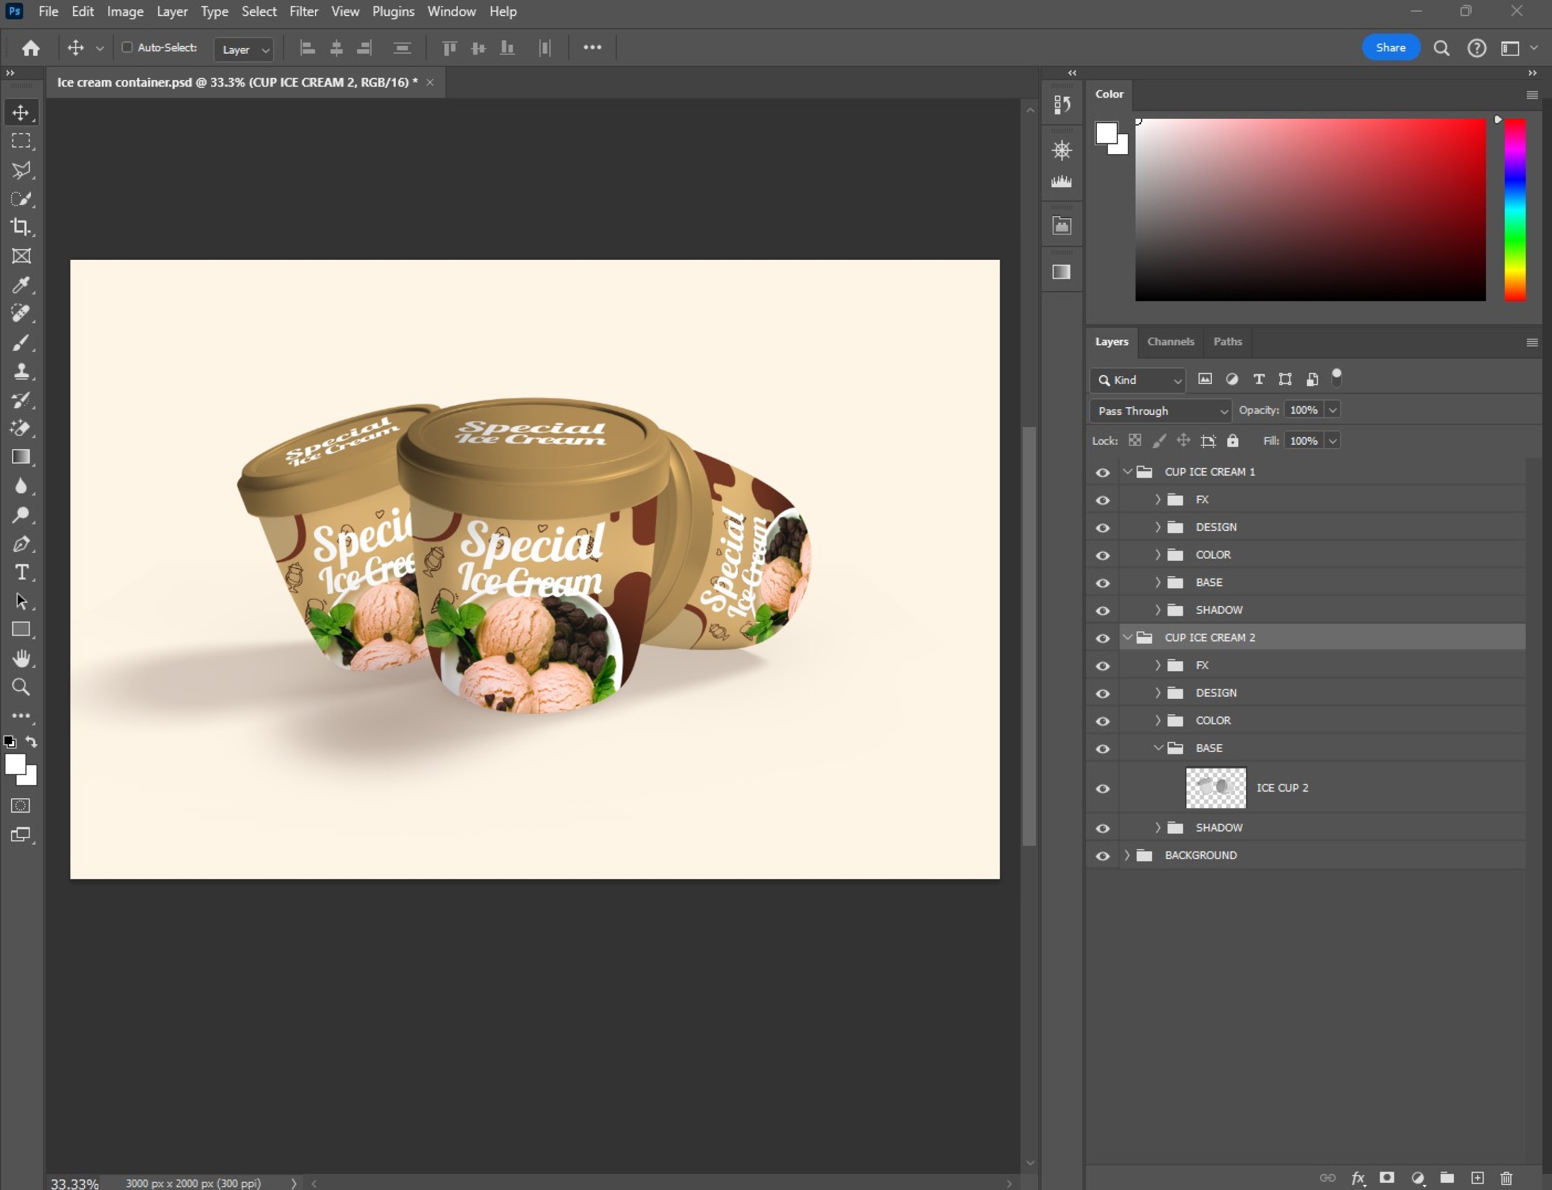This screenshot has width=1552, height=1190.
Task: Expand the BACKGROUND group
Action: point(1127,855)
